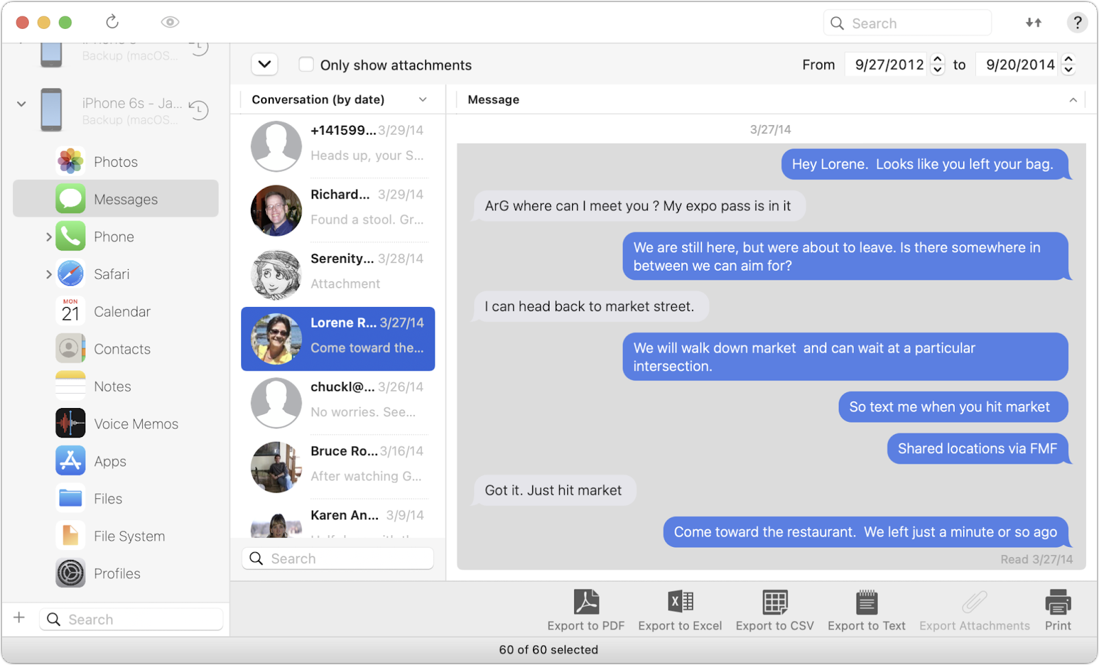Click message 'So text me when you hit market'
1099x665 pixels.
[953, 407]
